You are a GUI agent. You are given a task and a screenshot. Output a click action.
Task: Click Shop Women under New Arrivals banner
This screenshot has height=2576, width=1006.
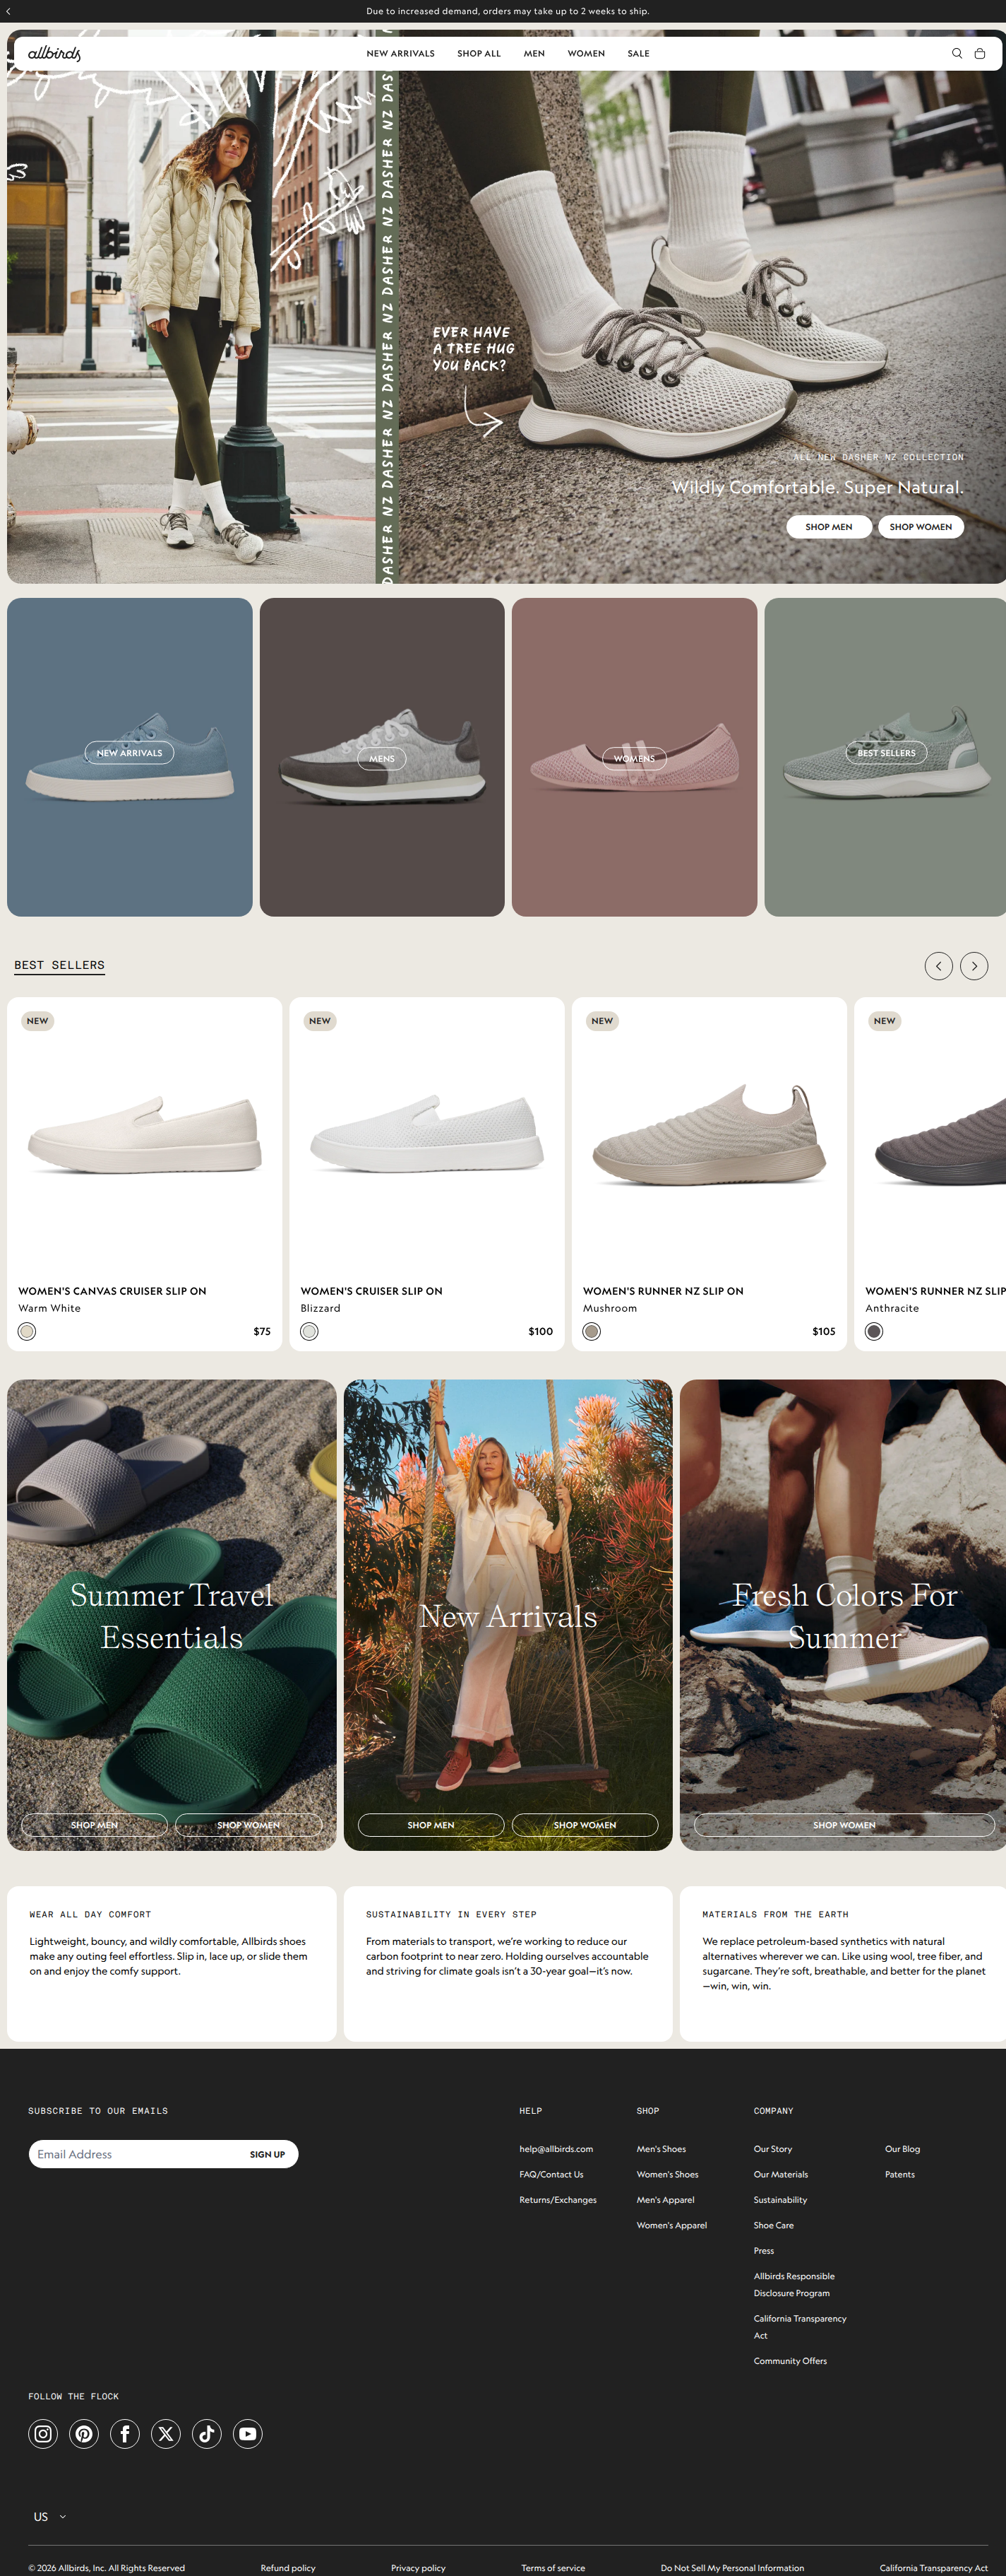585,1825
